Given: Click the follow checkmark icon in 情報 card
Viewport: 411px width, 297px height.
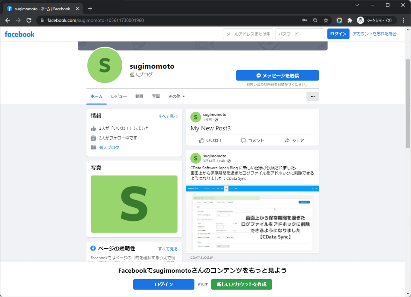Looking at the screenshot, I should [x=93, y=138].
